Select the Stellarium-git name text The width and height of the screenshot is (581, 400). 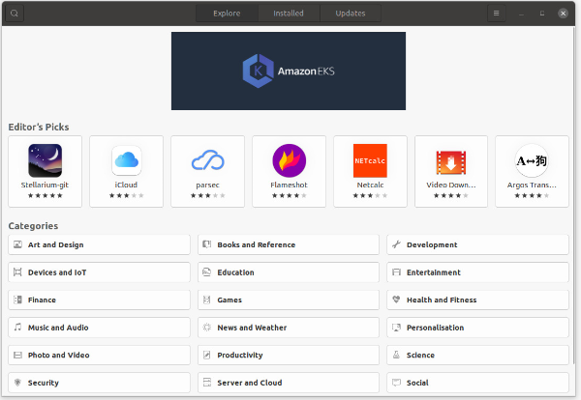45,185
